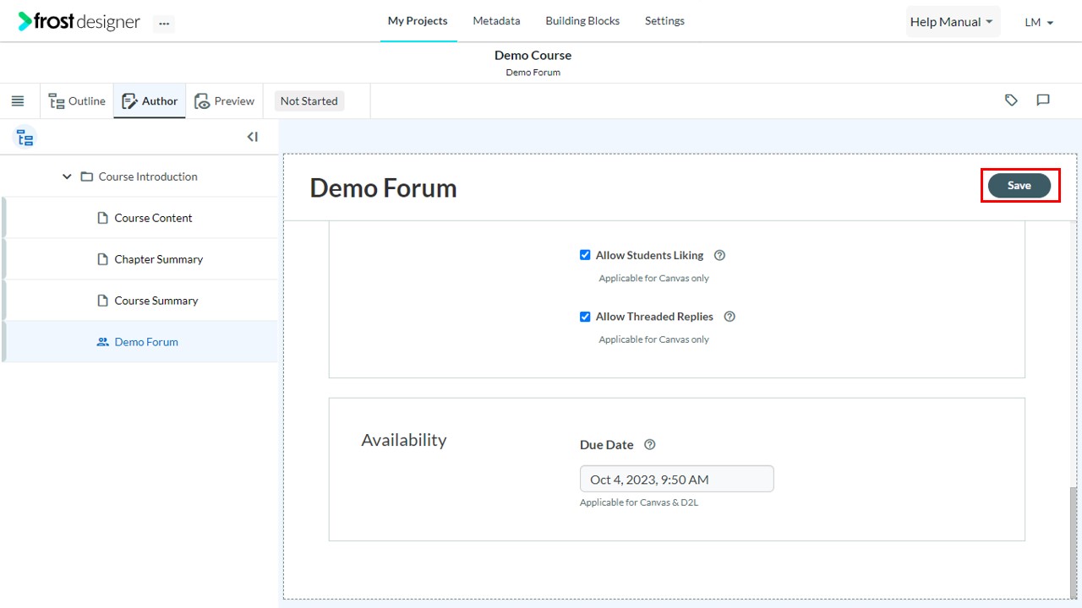Click the Demo Course header title

[x=533, y=55]
